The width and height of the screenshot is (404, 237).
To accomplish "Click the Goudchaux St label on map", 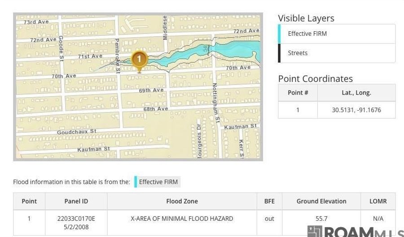I will tap(76, 132).
